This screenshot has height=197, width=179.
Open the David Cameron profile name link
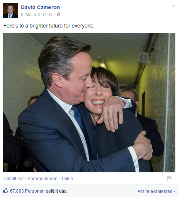(40, 7)
